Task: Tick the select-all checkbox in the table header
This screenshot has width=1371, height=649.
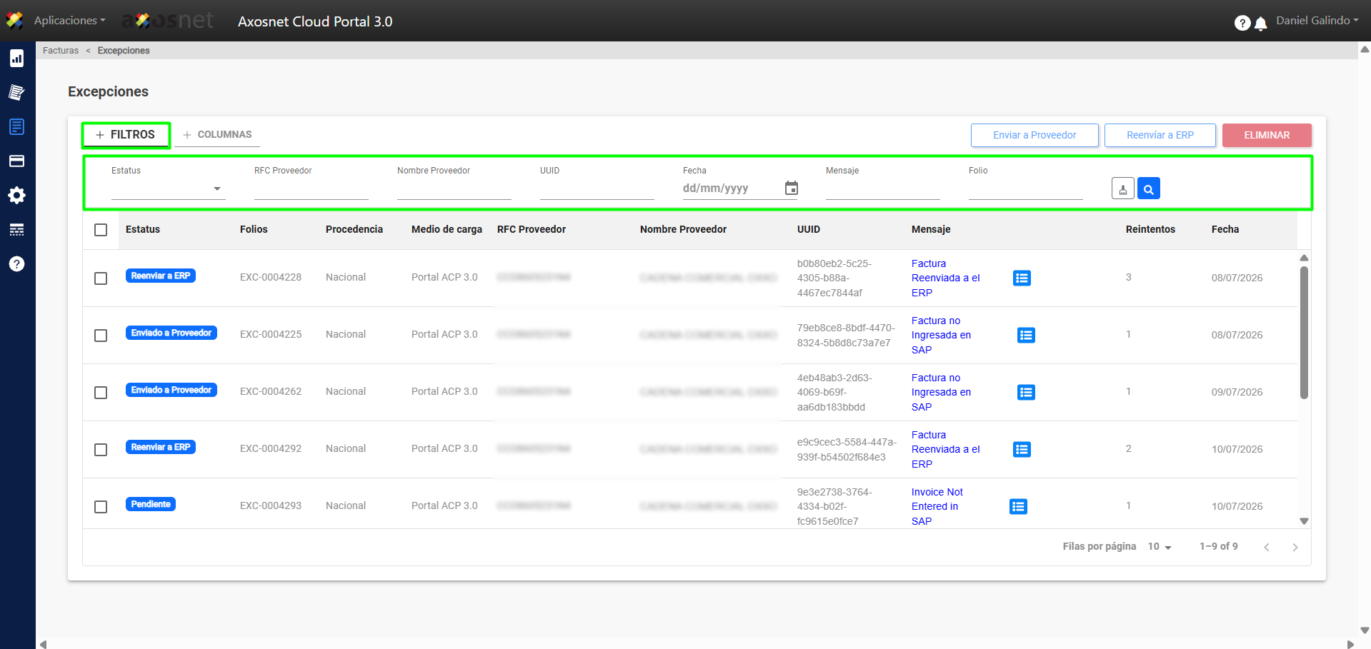Action: click(101, 230)
